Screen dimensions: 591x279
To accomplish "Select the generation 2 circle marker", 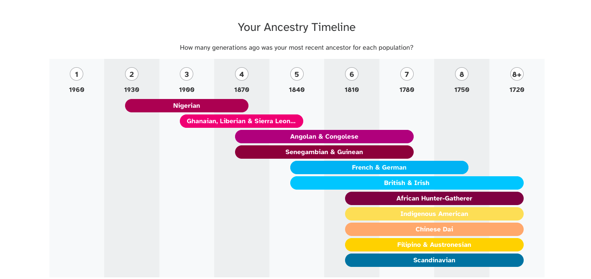I will pos(131,74).
